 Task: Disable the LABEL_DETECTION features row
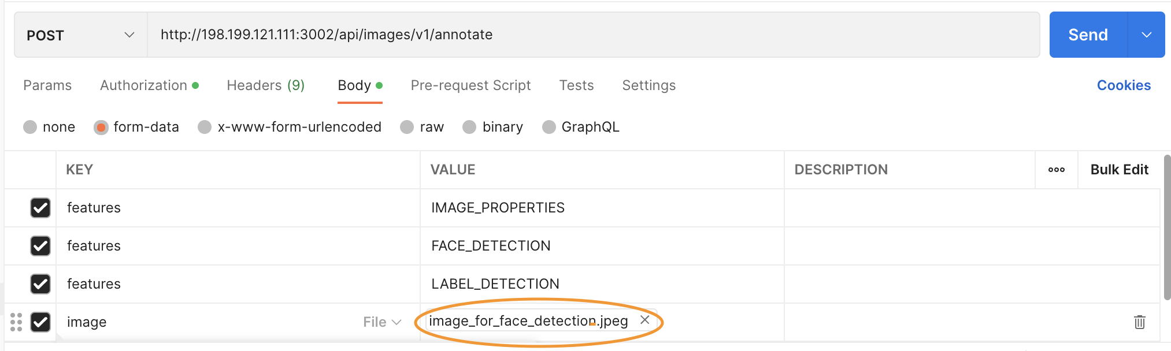(x=40, y=284)
